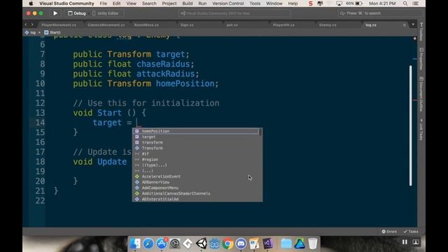Open the Properties side panel

(x=421, y=59)
